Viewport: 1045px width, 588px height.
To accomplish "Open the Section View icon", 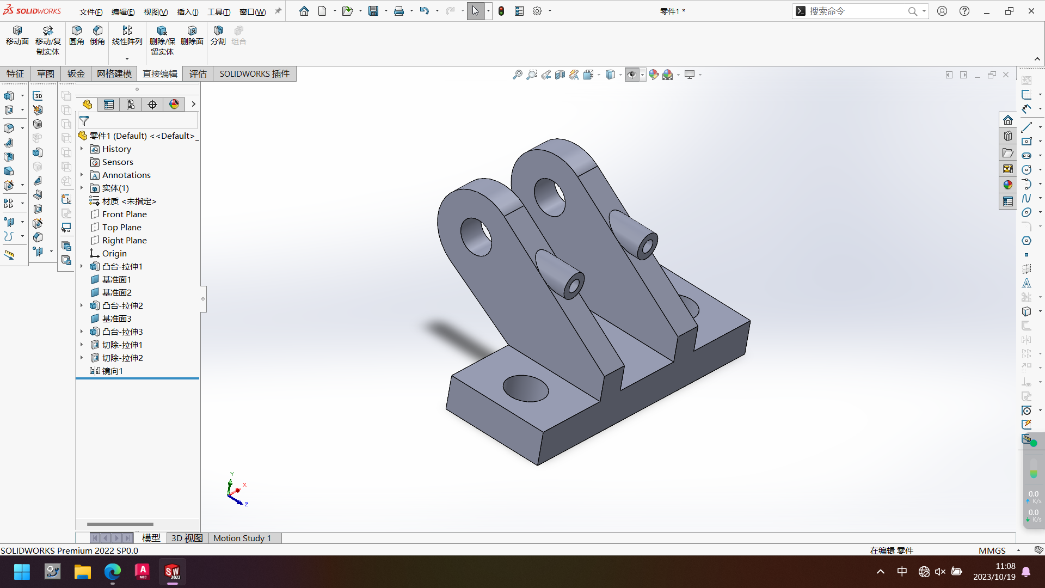I will coord(560,75).
